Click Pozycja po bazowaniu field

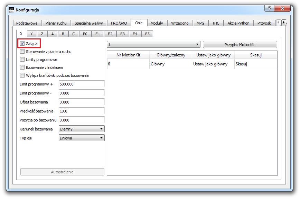click(x=82, y=120)
